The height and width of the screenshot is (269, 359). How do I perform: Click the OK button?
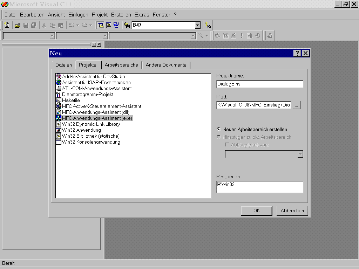click(256, 211)
